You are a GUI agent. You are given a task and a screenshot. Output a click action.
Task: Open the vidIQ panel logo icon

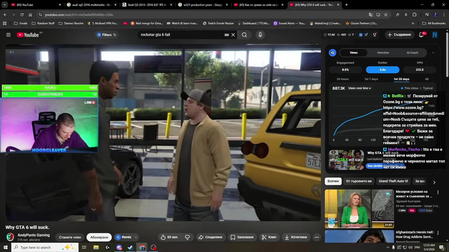point(333,52)
